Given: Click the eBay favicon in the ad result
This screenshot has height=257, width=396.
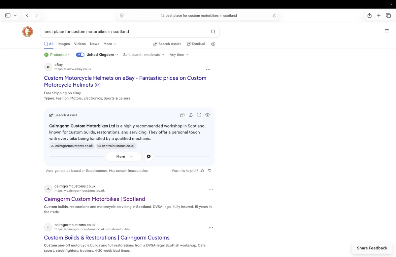Looking at the screenshot, I should click(x=48, y=67).
